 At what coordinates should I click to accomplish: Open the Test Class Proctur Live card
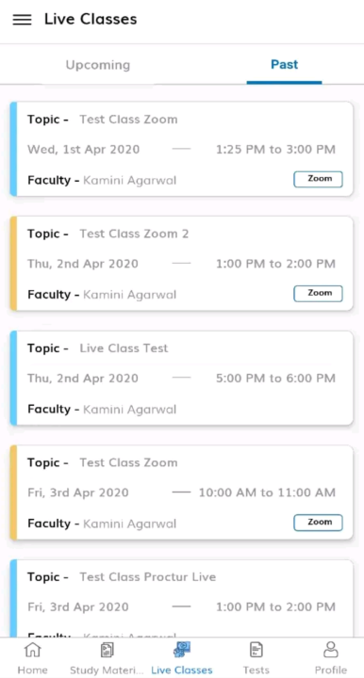pos(182,599)
